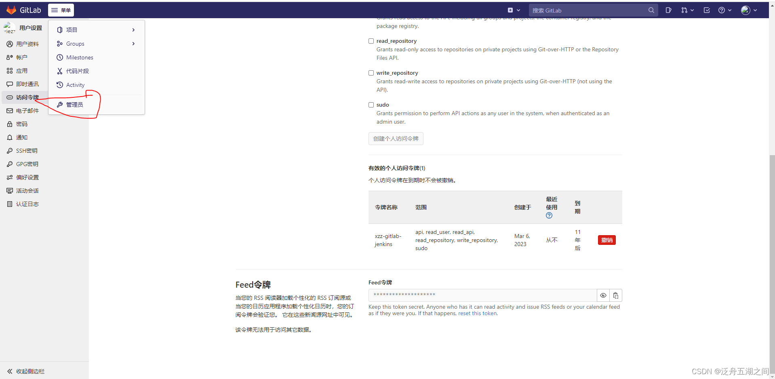Click the Groups icon in menu
The height and width of the screenshot is (379, 775).
pos(60,44)
